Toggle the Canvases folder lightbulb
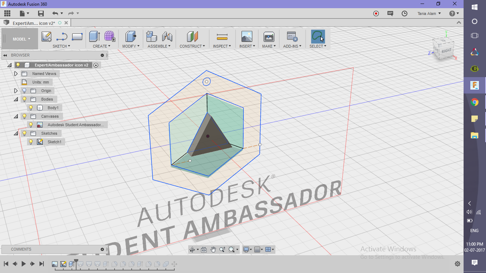 [25, 116]
